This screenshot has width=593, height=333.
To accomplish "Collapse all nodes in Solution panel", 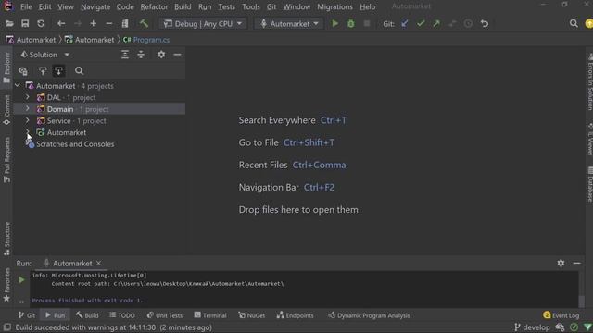I will (x=141, y=55).
